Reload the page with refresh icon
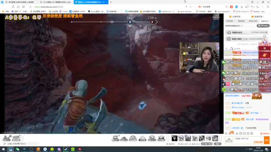This screenshot has width=271, height=152. coord(13,7)
